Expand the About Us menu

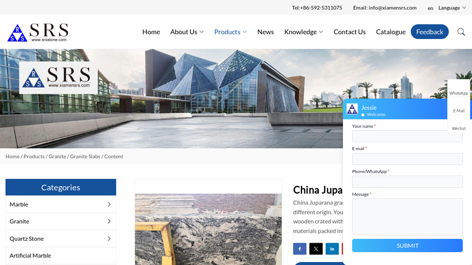coord(186,32)
